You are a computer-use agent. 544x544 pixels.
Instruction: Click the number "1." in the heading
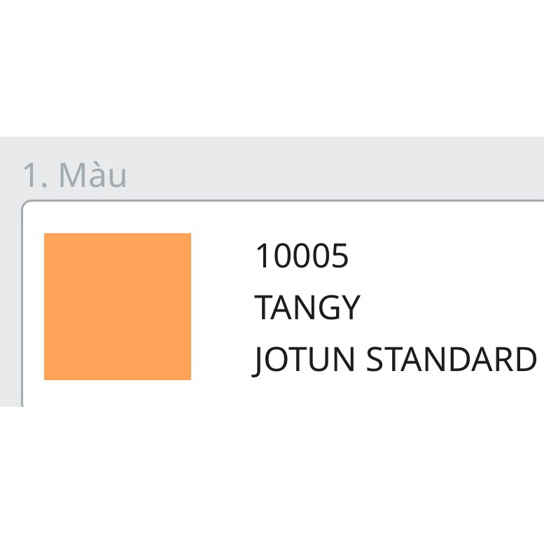click(x=35, y=175)
